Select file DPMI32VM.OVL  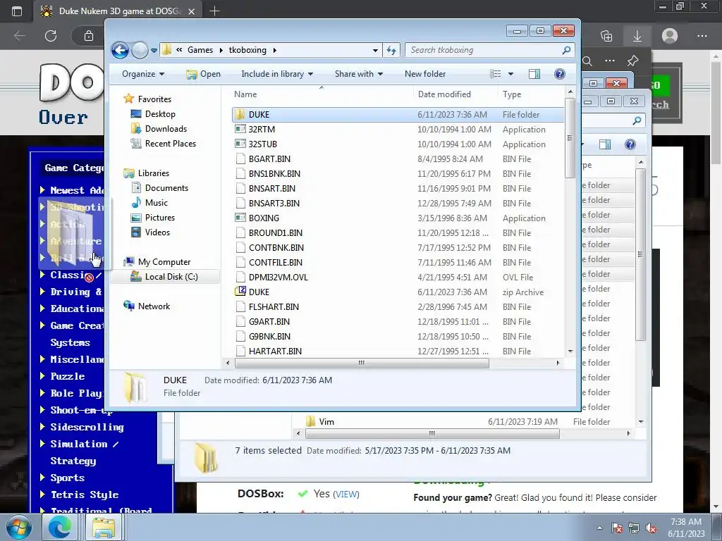click(278, 277)
